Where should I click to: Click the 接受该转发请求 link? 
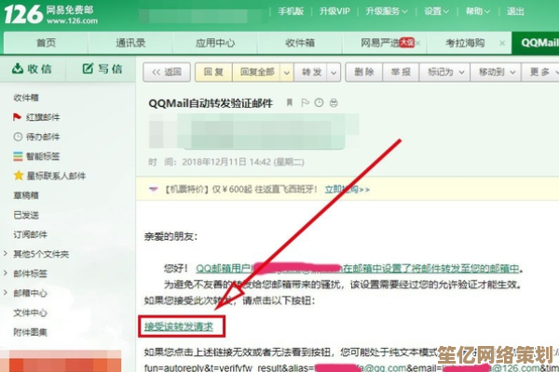point(178,326)
